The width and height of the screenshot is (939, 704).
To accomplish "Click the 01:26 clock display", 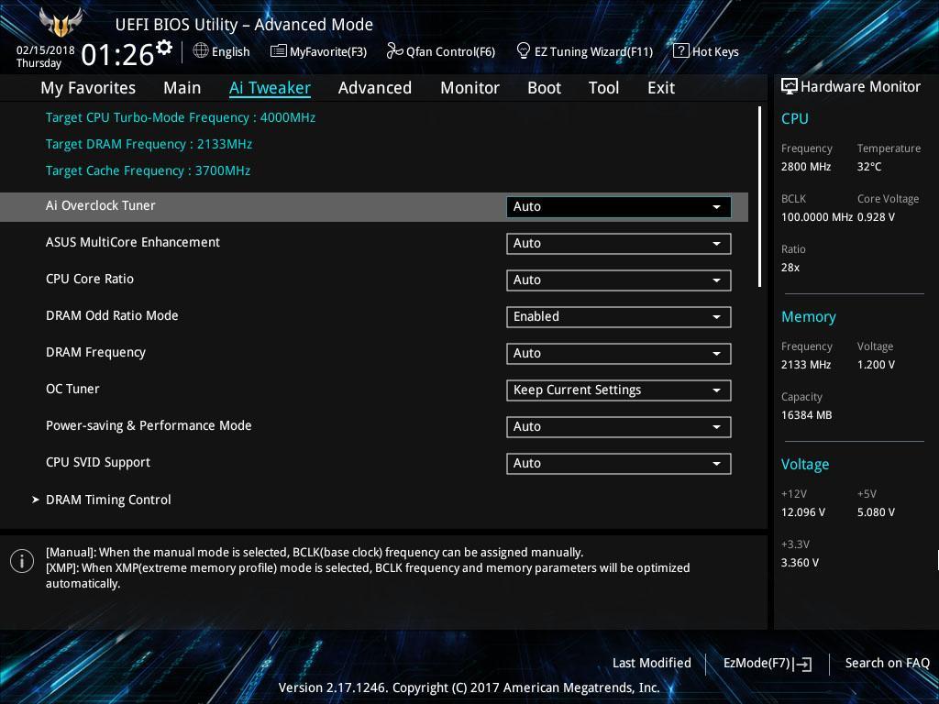I will click(117, 55).
